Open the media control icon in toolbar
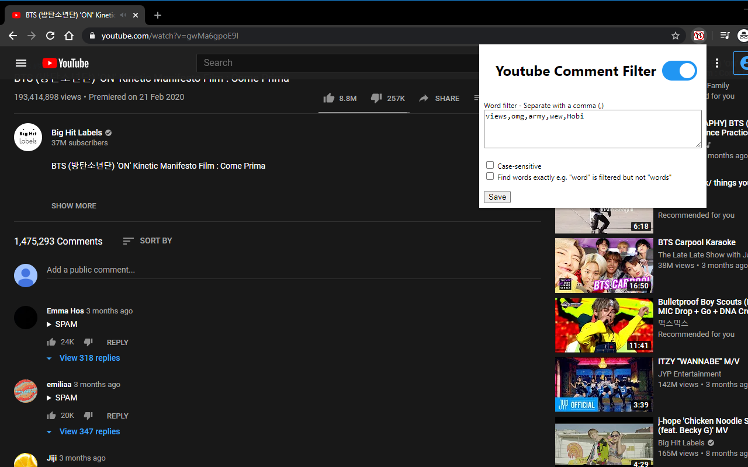The width and height of the screenshot is (748, 467). point(725,36)
